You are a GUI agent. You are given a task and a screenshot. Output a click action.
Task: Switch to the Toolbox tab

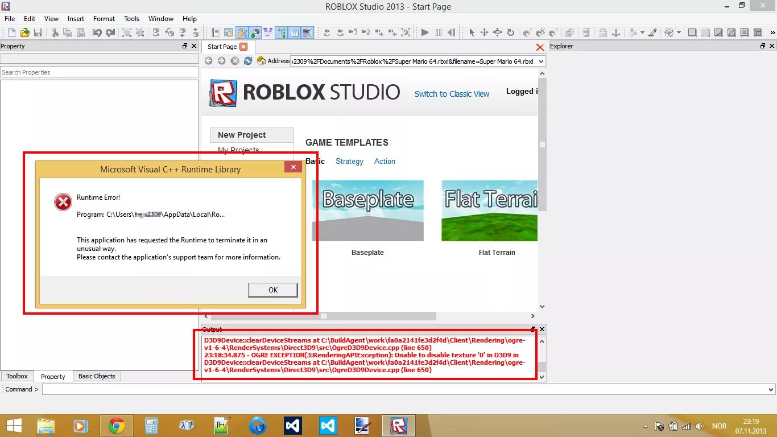click(x=17, y=376)
